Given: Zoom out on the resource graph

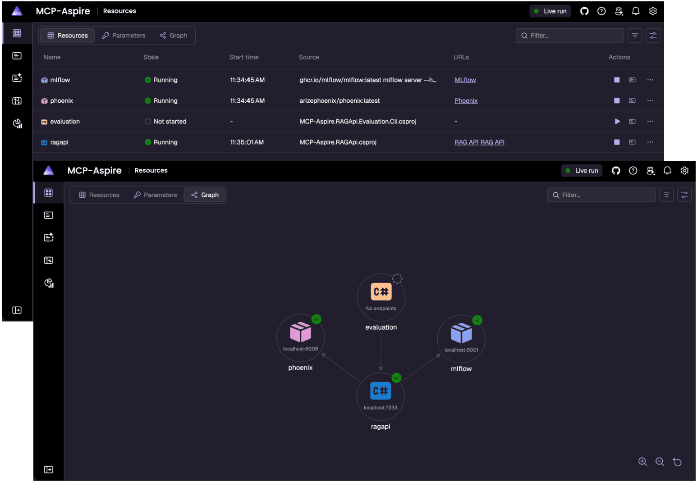Looking at the screenshot, I should 660,462.
